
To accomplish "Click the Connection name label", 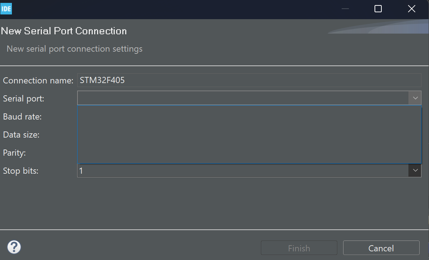I will point(38,81).
